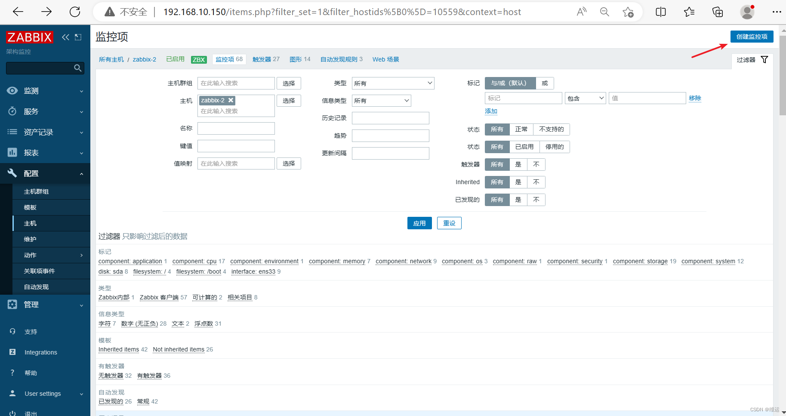Open browser settings ellipsis menu
Image resolution: width=786 pixels, height=416 pixels.
pyautogui.click(x=777, y=12)
